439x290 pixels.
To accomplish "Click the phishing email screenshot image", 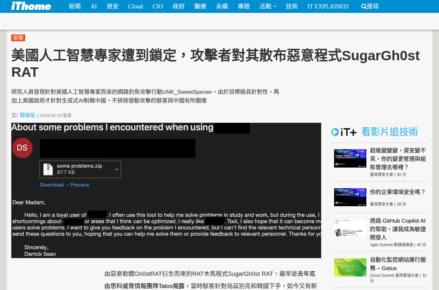I will [x=166, y=190].
